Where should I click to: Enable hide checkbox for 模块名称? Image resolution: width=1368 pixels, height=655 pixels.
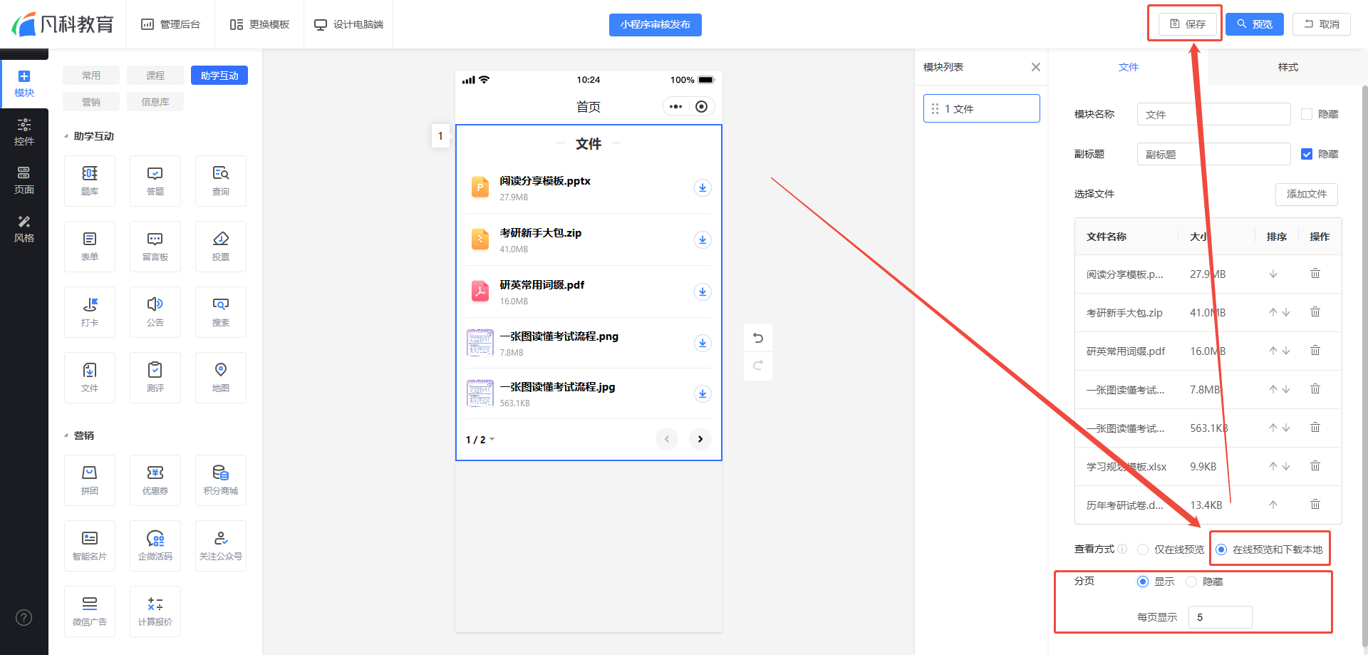click(1307, 114)
